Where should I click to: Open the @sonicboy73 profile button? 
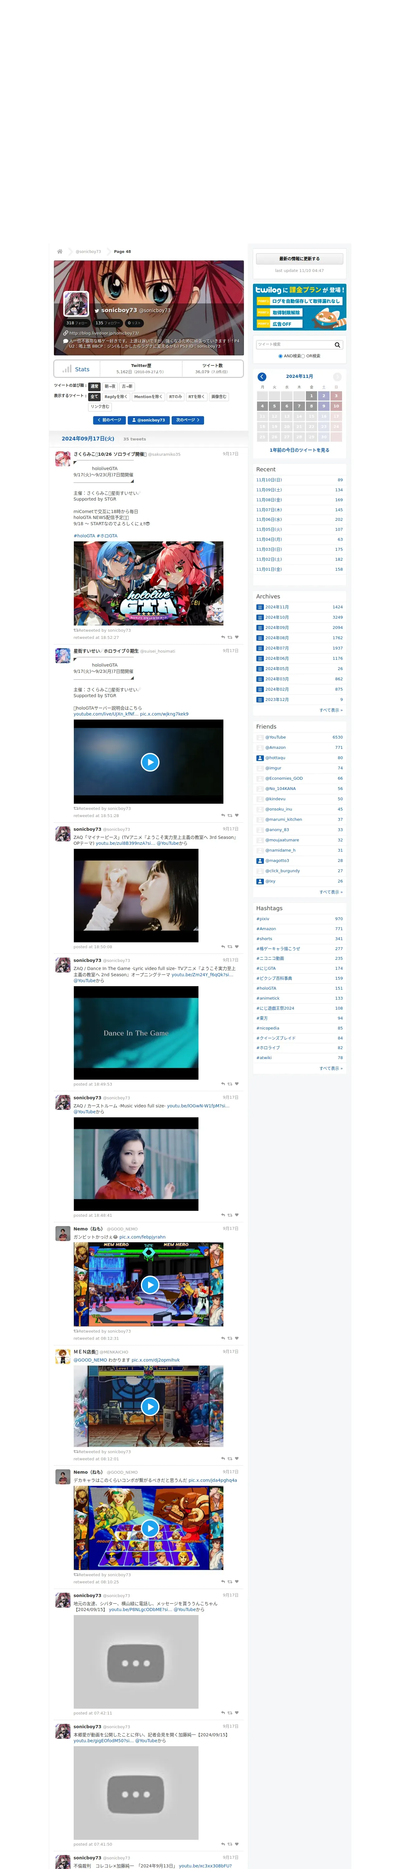149,420
